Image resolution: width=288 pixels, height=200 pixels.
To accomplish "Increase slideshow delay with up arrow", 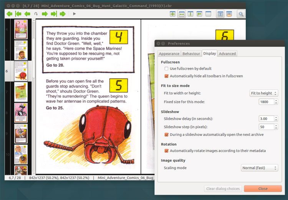I will [276, 117].
